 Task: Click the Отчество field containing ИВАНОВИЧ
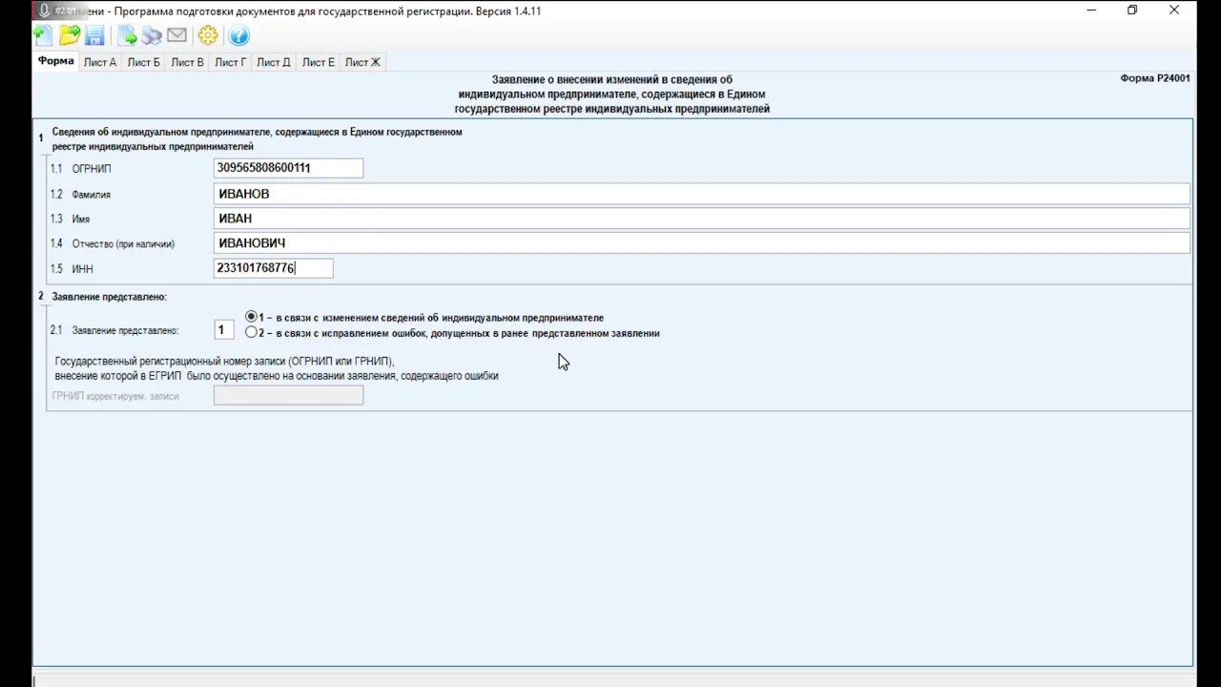coord(702,243)
